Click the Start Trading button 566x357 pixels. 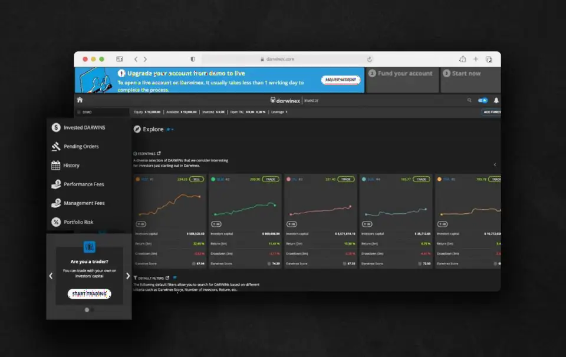tap(89, 294)
